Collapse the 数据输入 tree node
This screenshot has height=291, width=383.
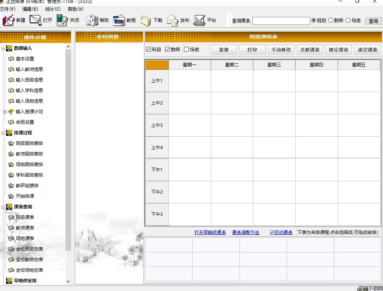pyautogui.click(x=3, y=48)
